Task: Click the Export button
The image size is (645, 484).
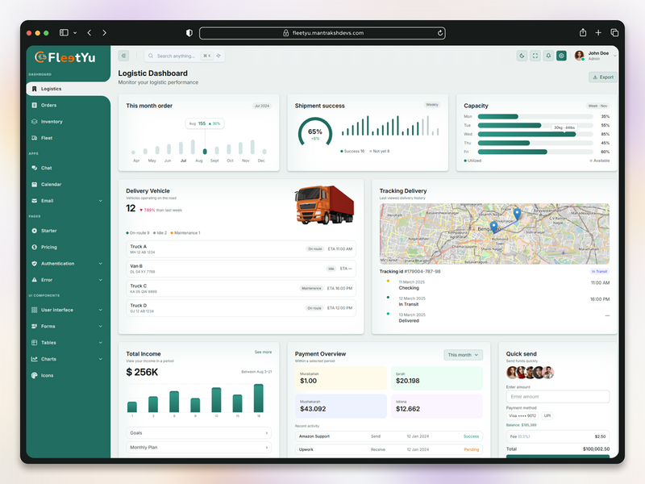Action: point(601,76)
